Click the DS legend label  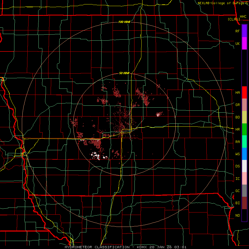(238, 166)
